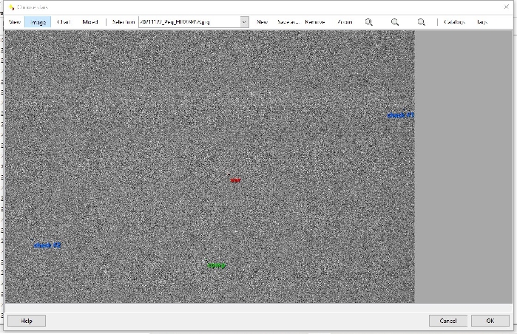517x334 pixels.
Task: Close the Choose stars dialog
Action: coord(507,7)
